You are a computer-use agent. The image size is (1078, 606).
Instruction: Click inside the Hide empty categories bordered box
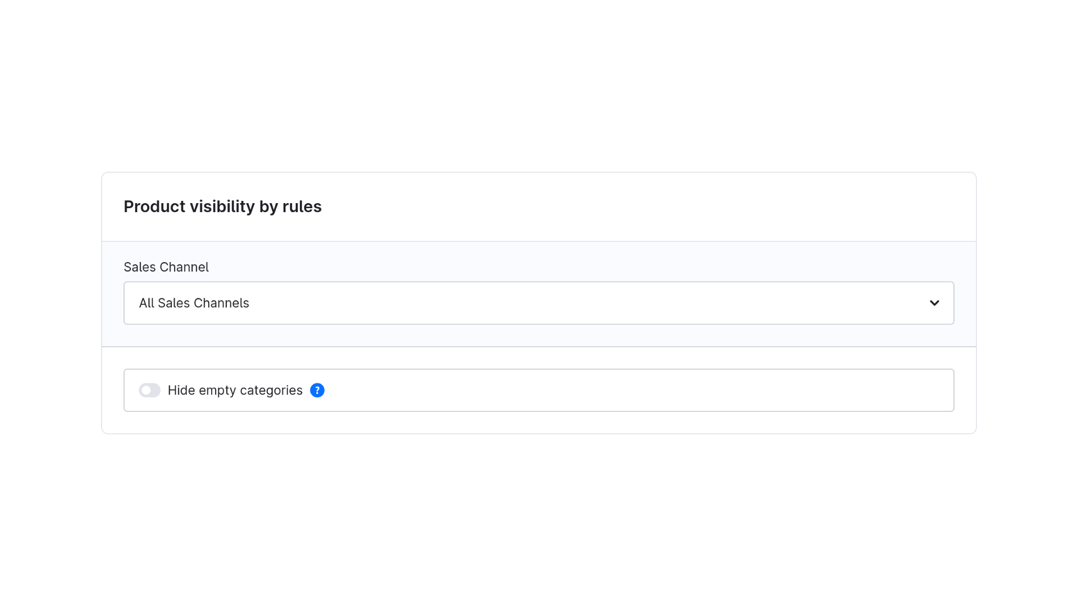click(x=539, y=390)
